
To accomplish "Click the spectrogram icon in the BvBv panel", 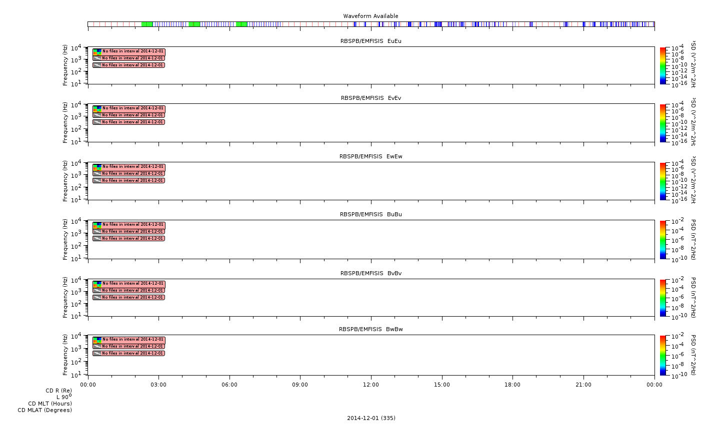I will [97, 284].
